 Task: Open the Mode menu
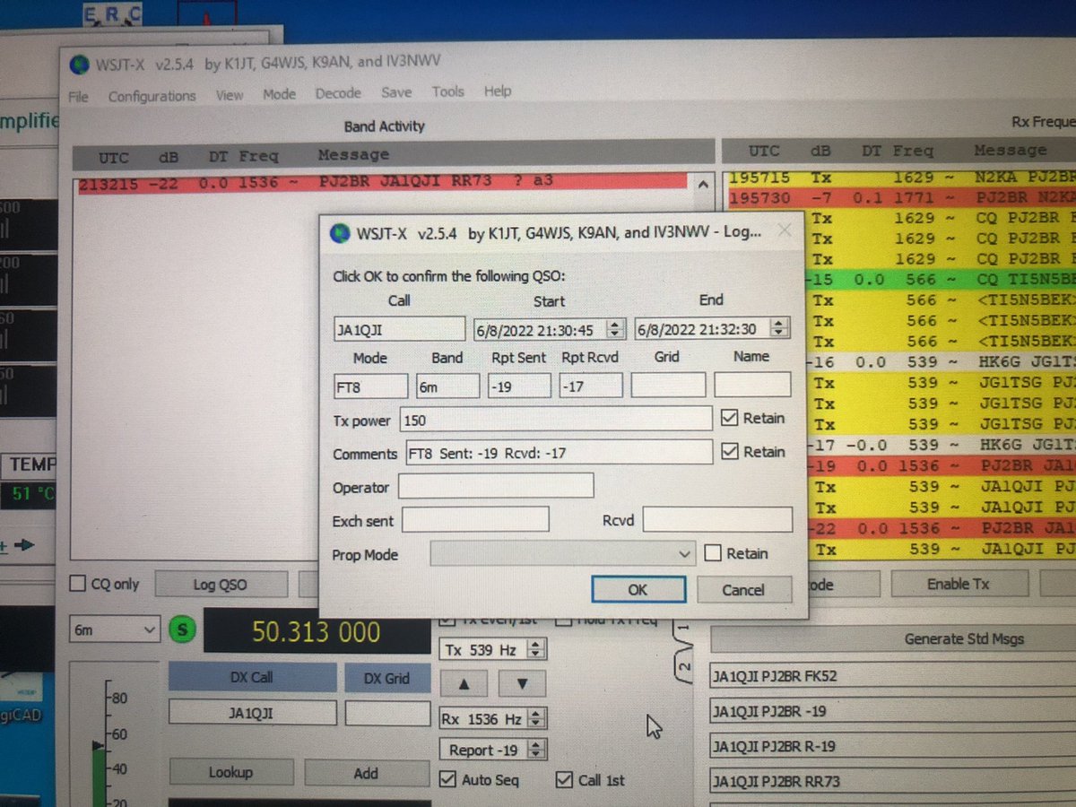tap(279, 93)
